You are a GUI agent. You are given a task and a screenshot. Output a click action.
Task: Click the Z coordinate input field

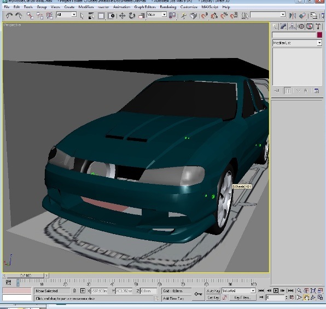pyautogui.click(x=148, y=291)
